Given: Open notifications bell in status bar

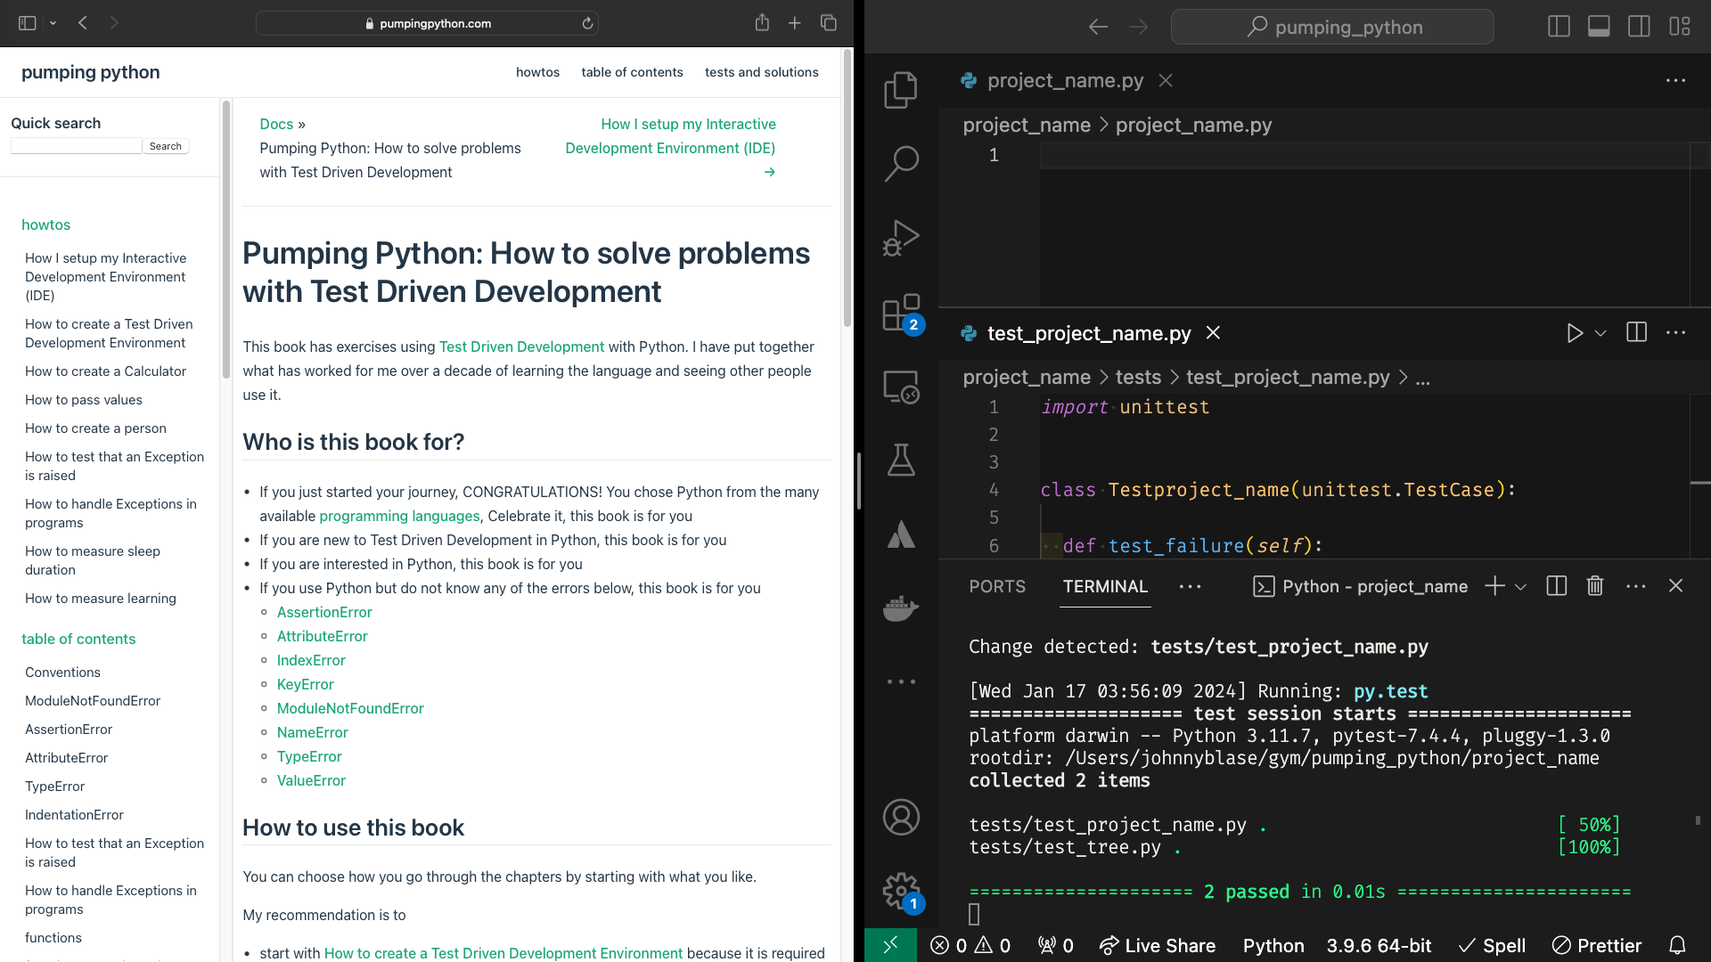Looking at the screenshot, I should 1677,945.
